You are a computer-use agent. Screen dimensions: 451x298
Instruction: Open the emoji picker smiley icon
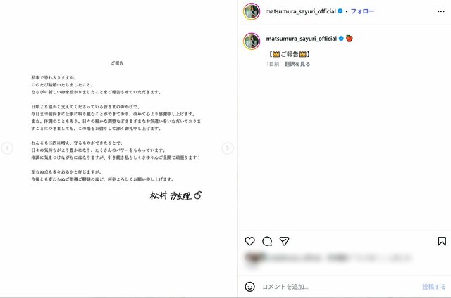click(249, 287)
